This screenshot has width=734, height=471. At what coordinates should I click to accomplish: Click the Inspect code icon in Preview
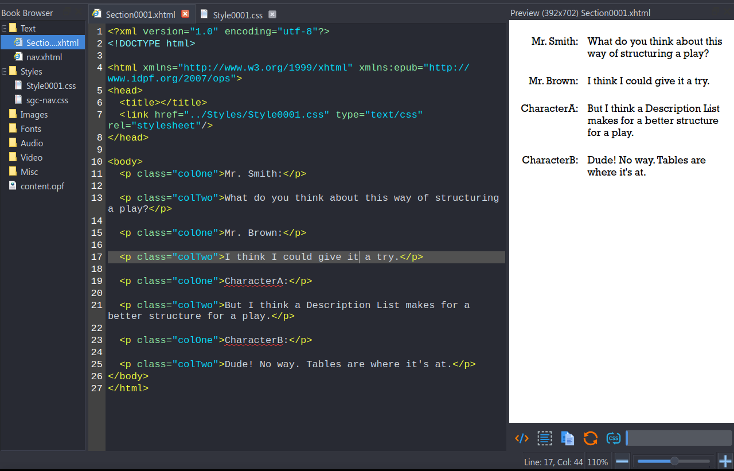522,439
